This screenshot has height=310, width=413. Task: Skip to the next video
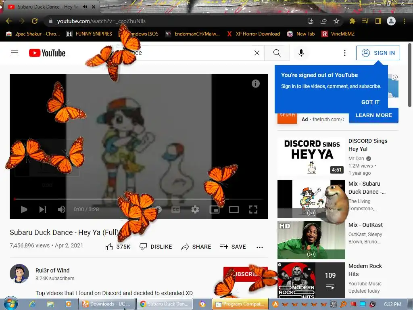[x=43, y=209]
